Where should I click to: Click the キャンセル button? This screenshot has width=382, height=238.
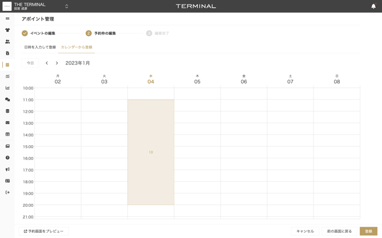pyautogui.click(x=305, y=231)
